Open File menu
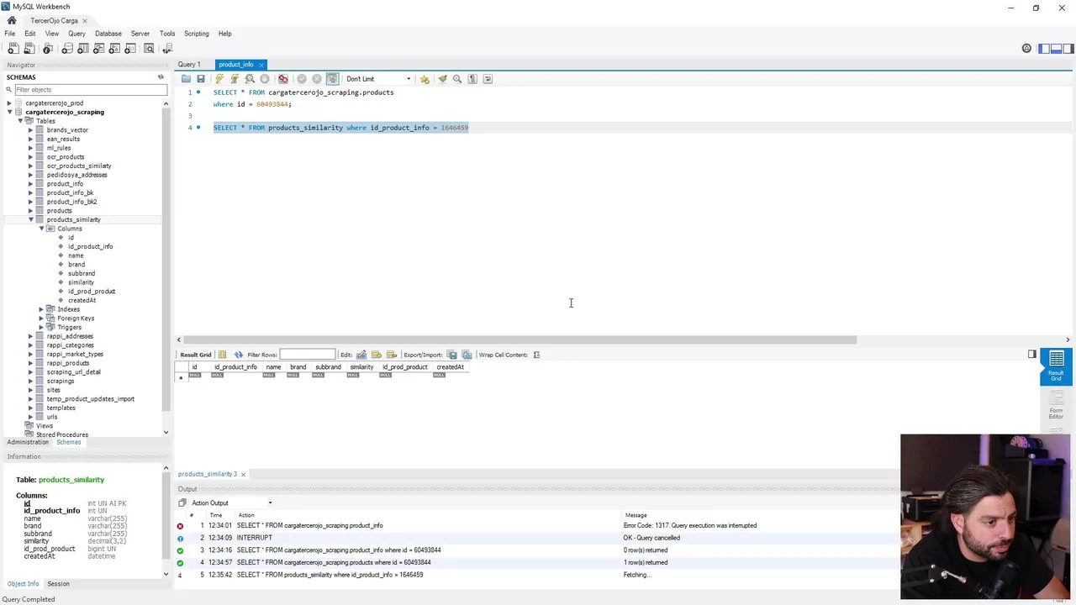This screenshot has width=1076, height=605. click(10, 34)
